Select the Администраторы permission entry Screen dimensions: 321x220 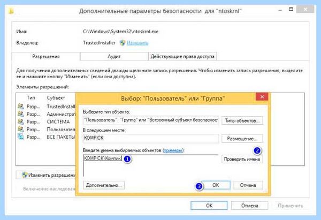click(x=47, y=114)
